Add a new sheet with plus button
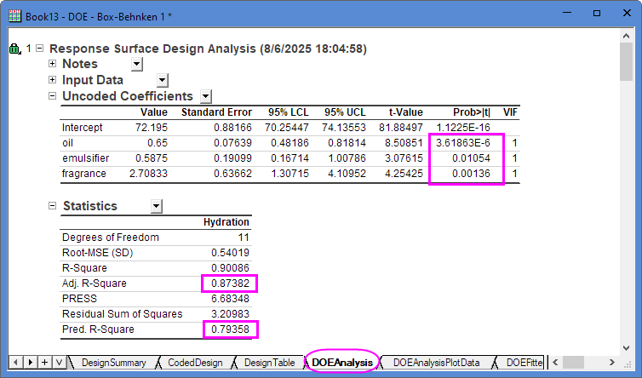Screen dimensions: 642x378 44,363
